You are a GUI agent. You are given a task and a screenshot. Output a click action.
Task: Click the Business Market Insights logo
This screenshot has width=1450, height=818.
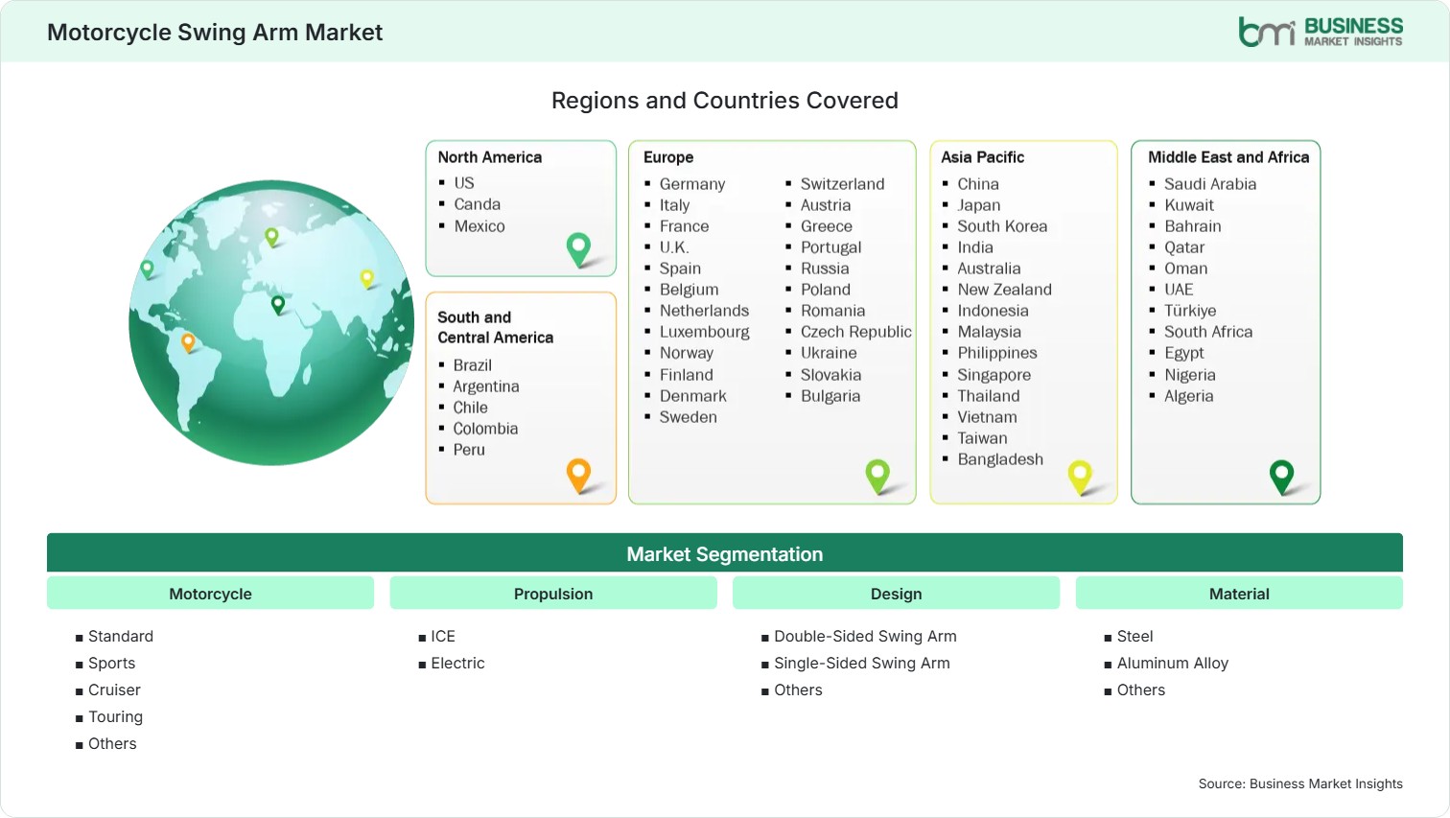tap(1321, 32)
